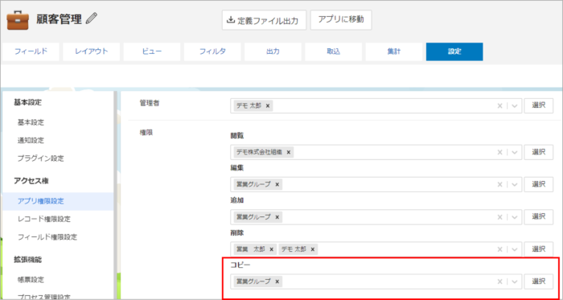Click inside the コピー input field
The image size is (563, 300).
pyautogui.click(x=376, y=282)
